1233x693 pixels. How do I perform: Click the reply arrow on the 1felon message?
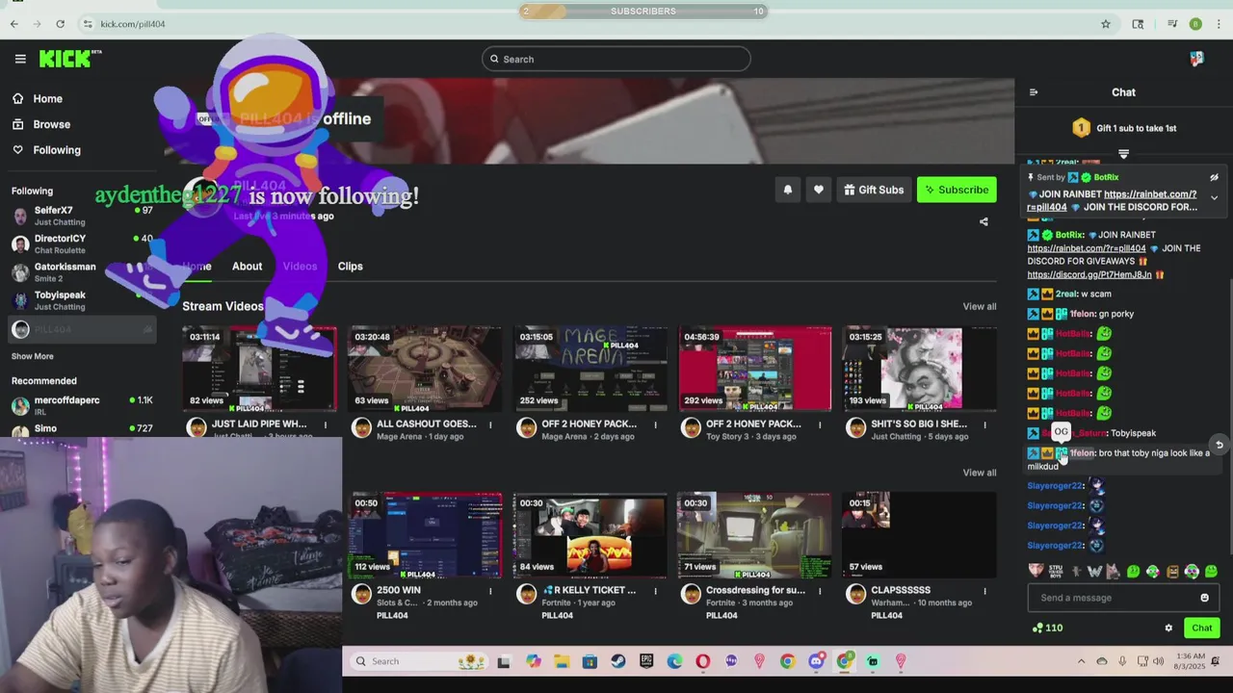point(1219,446)
